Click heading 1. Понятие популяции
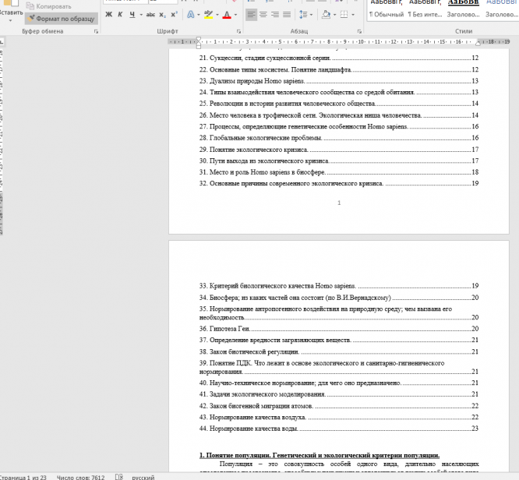 320,456
